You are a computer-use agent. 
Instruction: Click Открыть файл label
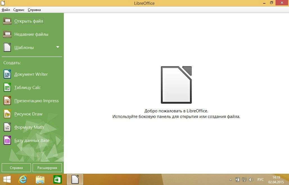[29, 21]
